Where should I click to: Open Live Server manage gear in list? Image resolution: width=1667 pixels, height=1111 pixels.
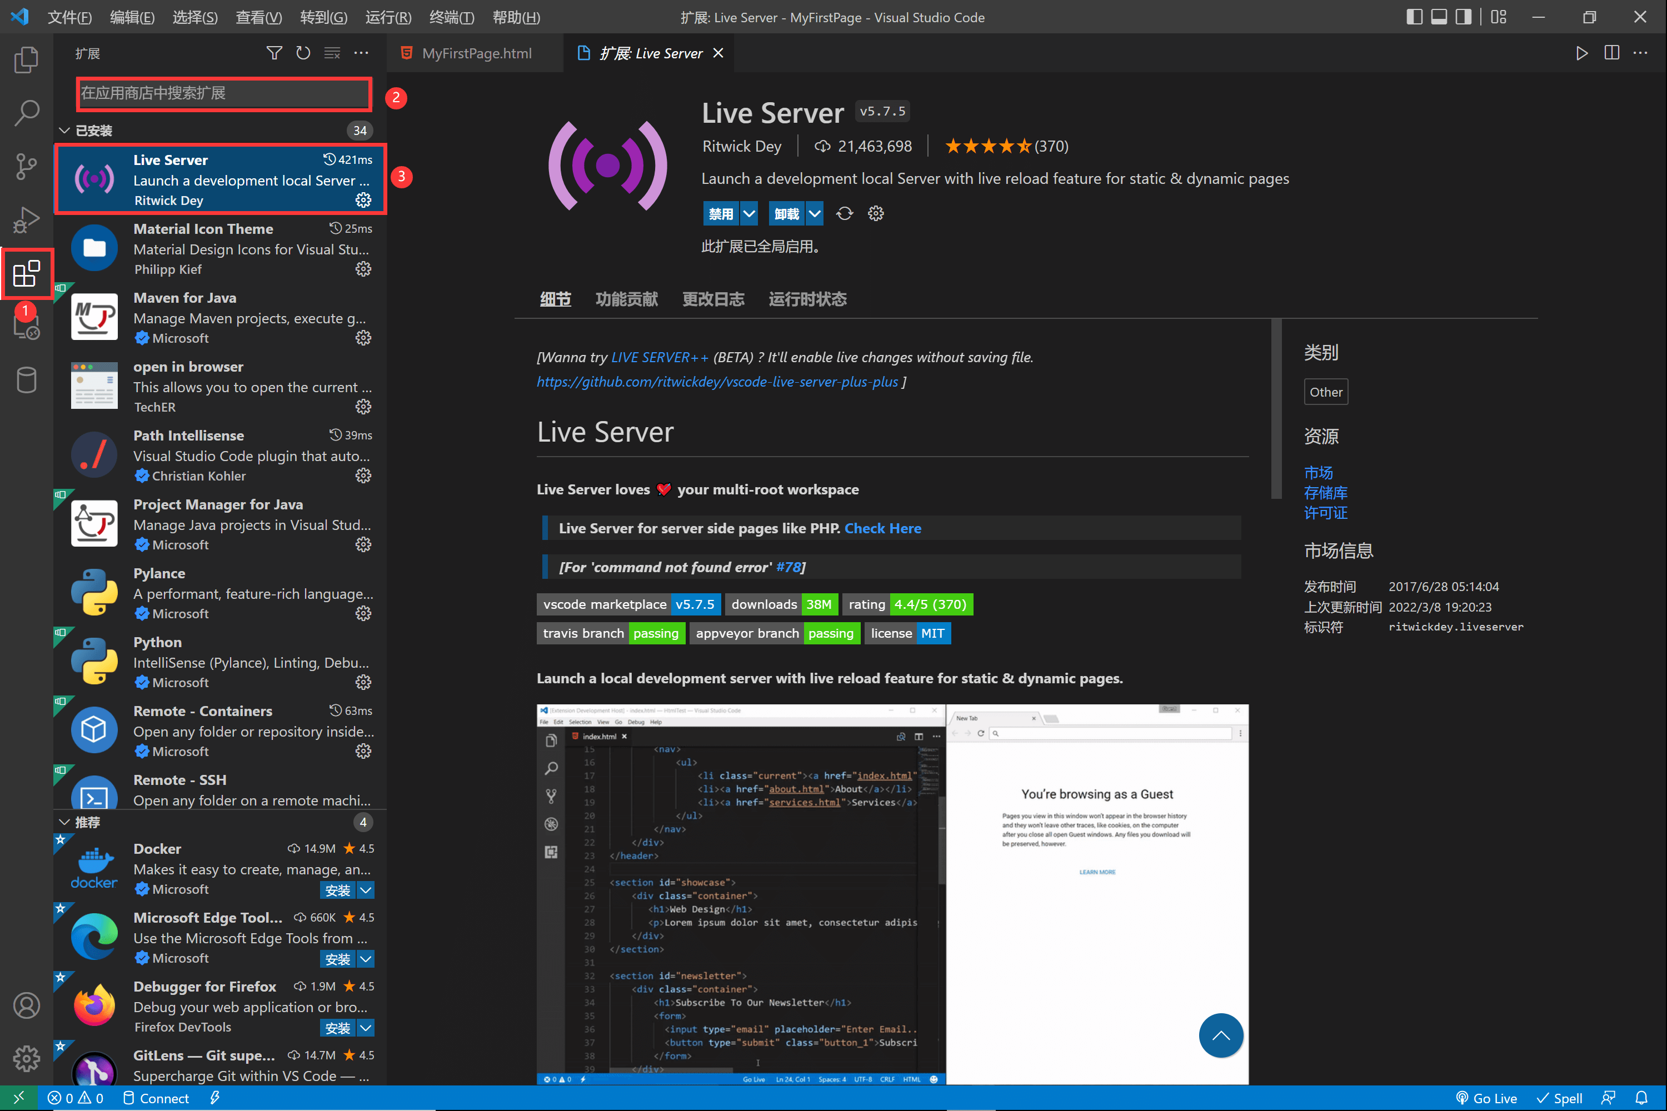[x=363, y=201]
